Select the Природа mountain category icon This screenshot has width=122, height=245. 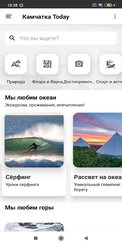click(x=16, y=64)
